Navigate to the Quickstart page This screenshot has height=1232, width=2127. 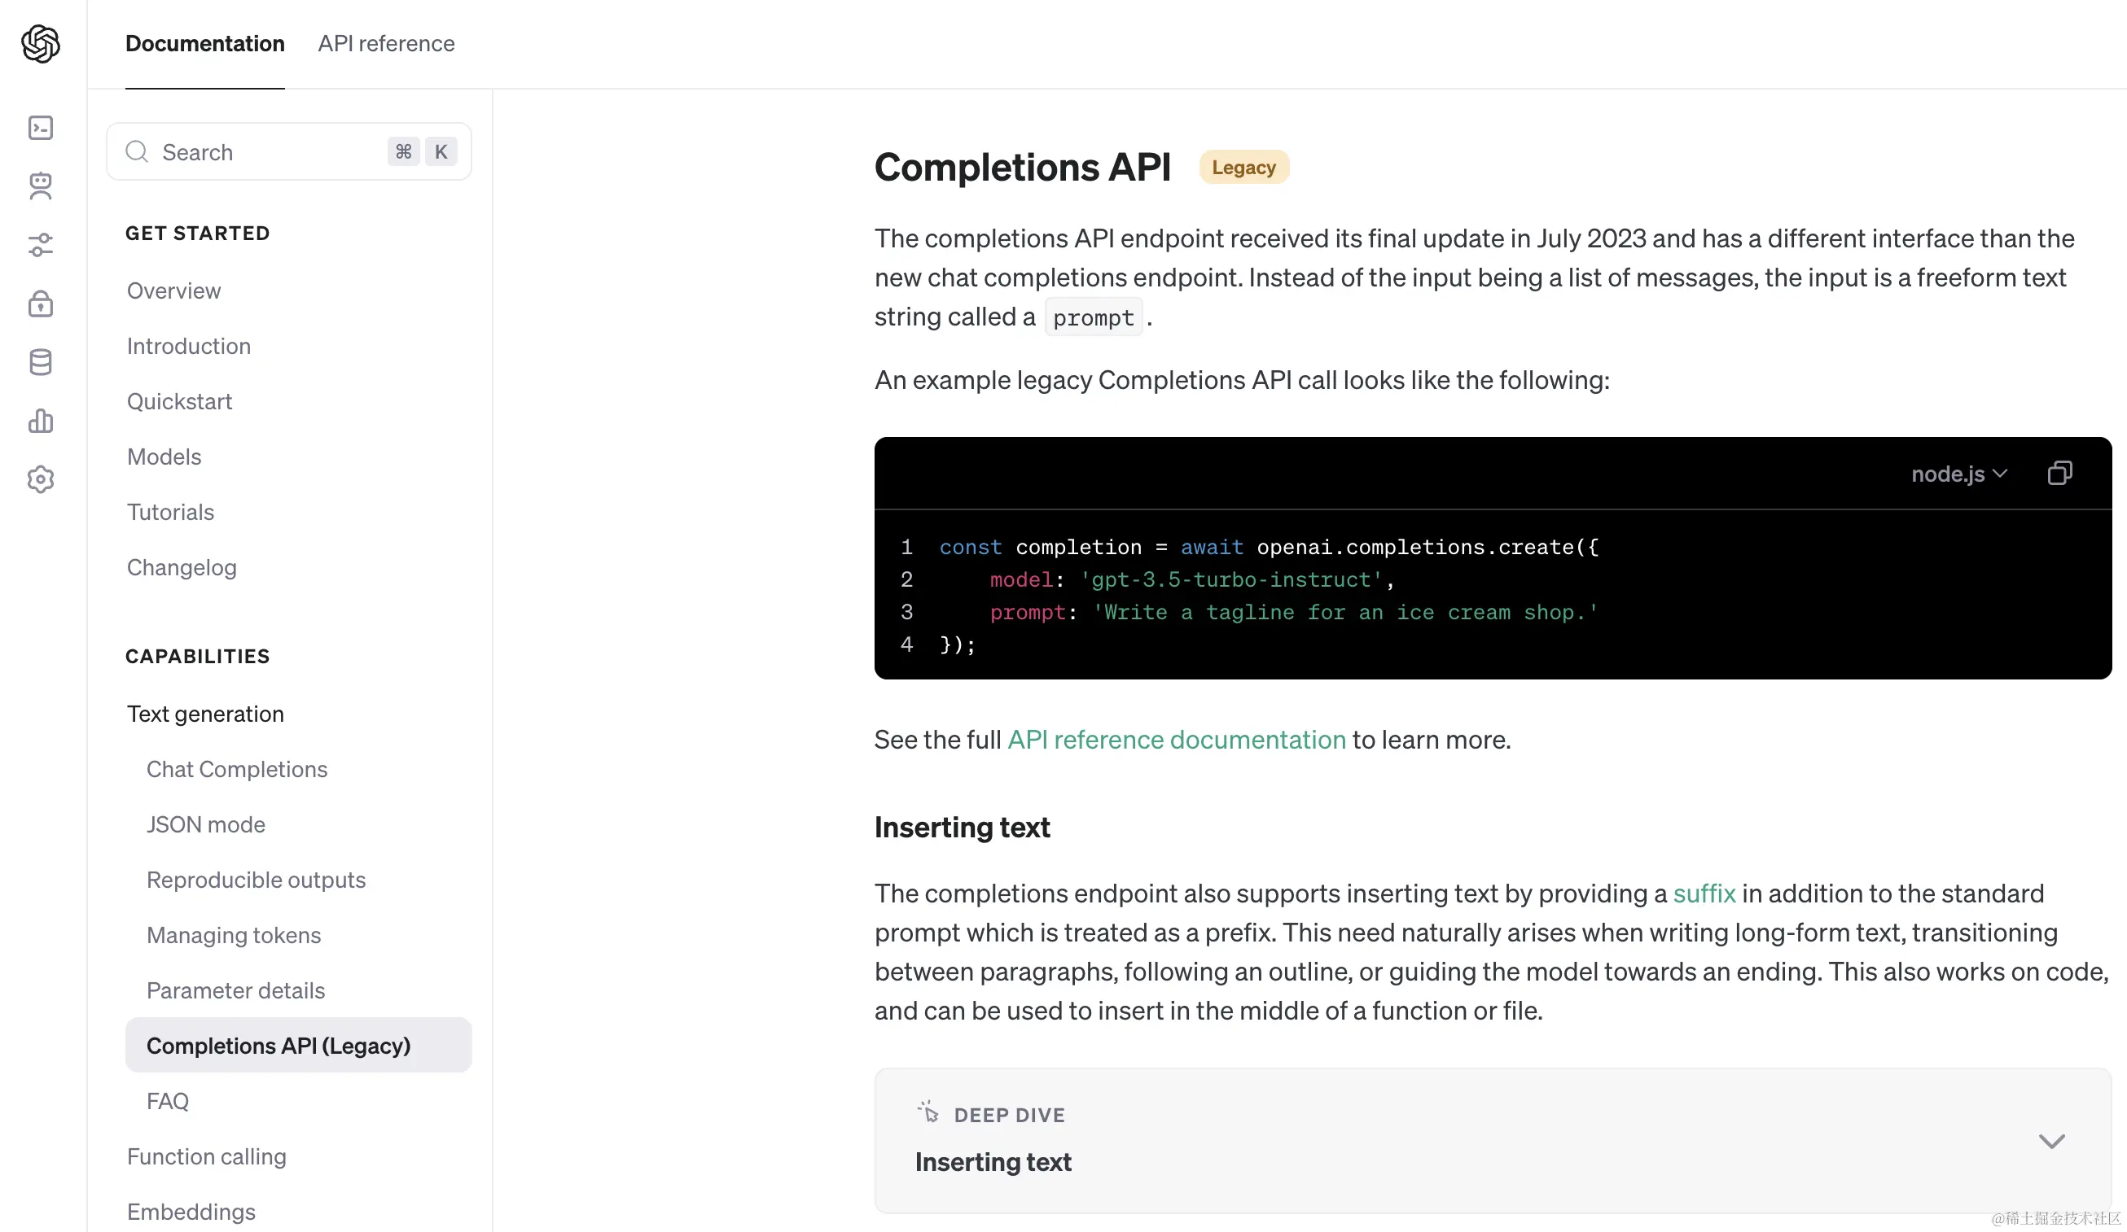179,401
